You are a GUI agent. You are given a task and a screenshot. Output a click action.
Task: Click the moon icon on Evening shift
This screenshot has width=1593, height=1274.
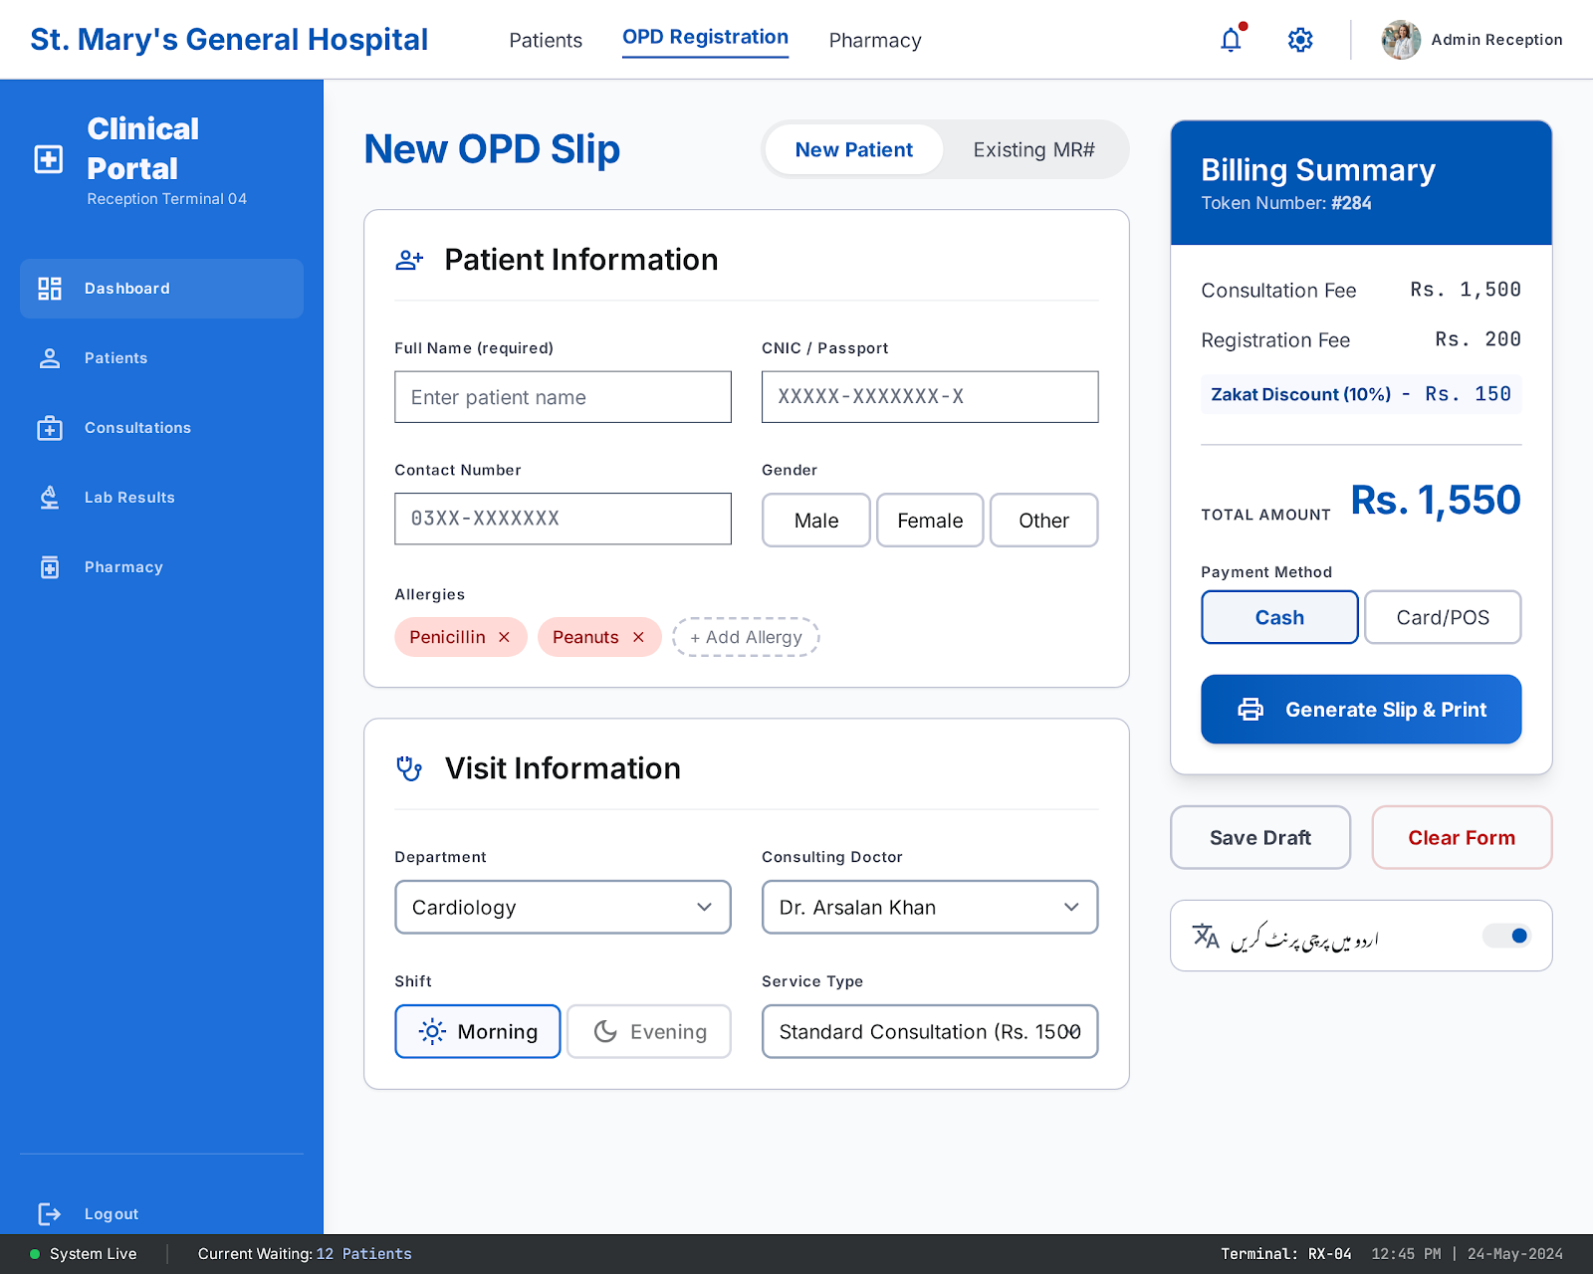click(x=605, y=1031)
